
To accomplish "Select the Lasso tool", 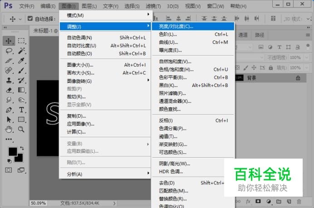I will tap(9, 51).
